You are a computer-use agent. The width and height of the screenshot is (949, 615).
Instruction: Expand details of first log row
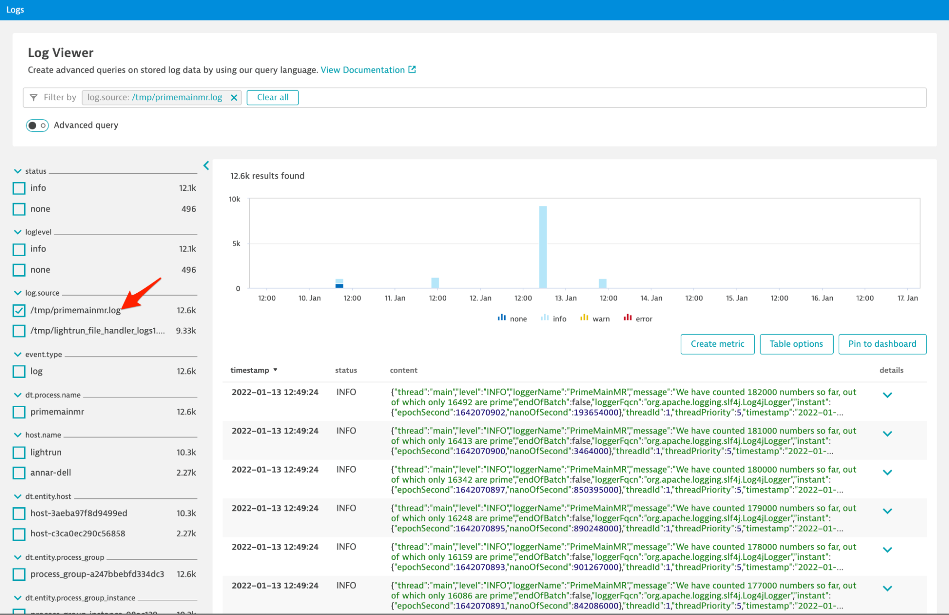click(887, 395)
